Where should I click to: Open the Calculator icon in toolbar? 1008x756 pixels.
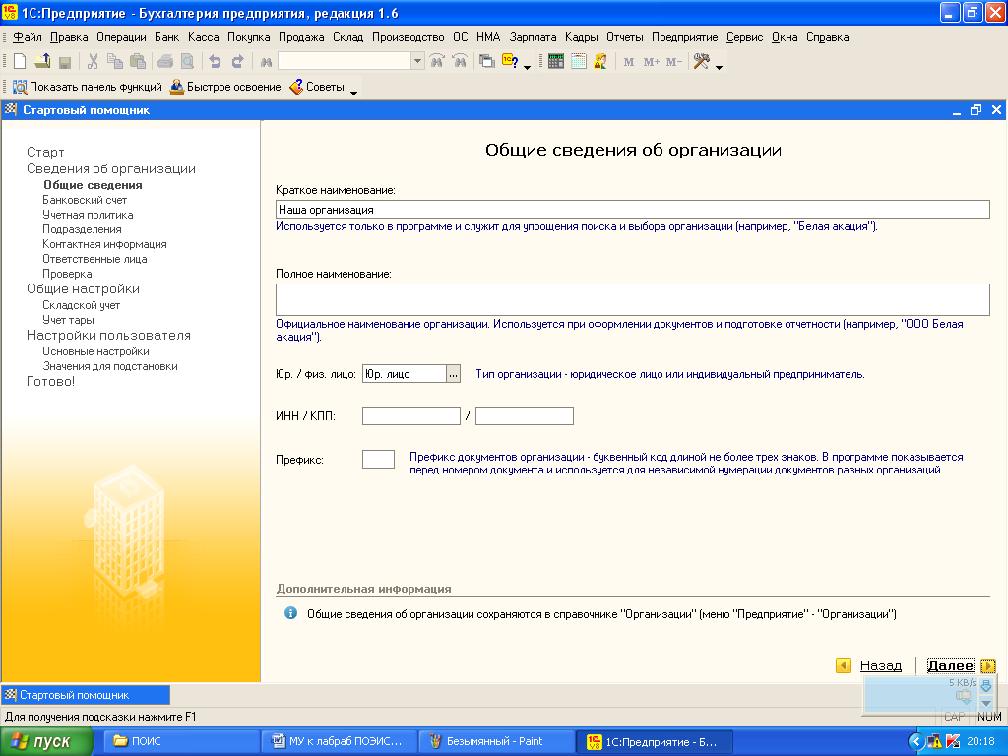(556, 62)
